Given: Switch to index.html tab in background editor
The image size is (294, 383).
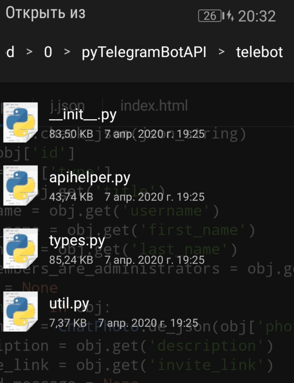Looking at the screenshot, I should [154, 106].
